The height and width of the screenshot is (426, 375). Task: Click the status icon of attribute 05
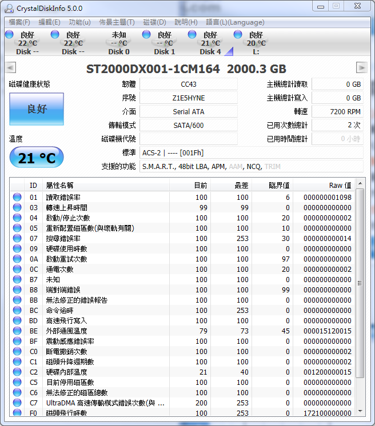coord(17,228)
